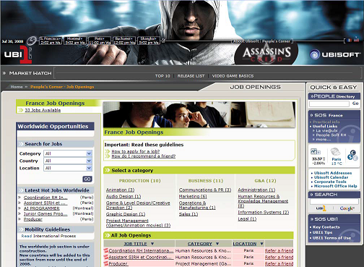This screenshot has width=364, height=267.
Task: Open Ubisoft Calendar link
Action: 331,177
